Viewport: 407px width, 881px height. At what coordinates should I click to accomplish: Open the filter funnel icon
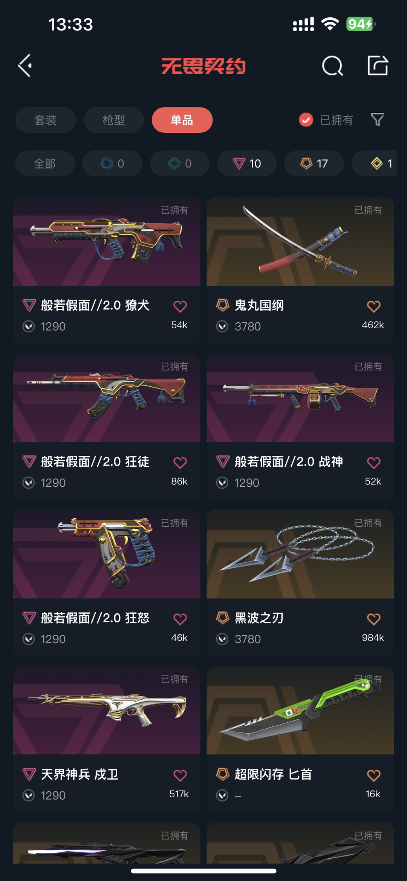[377, 120]
